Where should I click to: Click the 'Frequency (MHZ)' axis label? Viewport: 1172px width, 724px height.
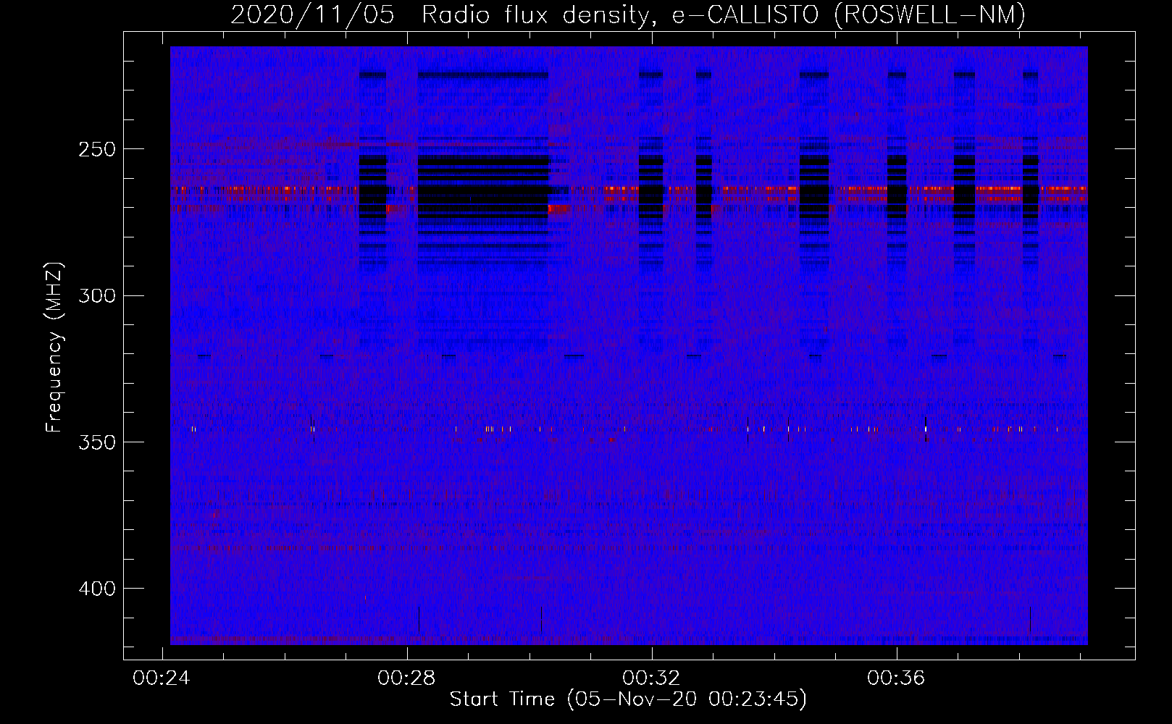coord(54,348)
